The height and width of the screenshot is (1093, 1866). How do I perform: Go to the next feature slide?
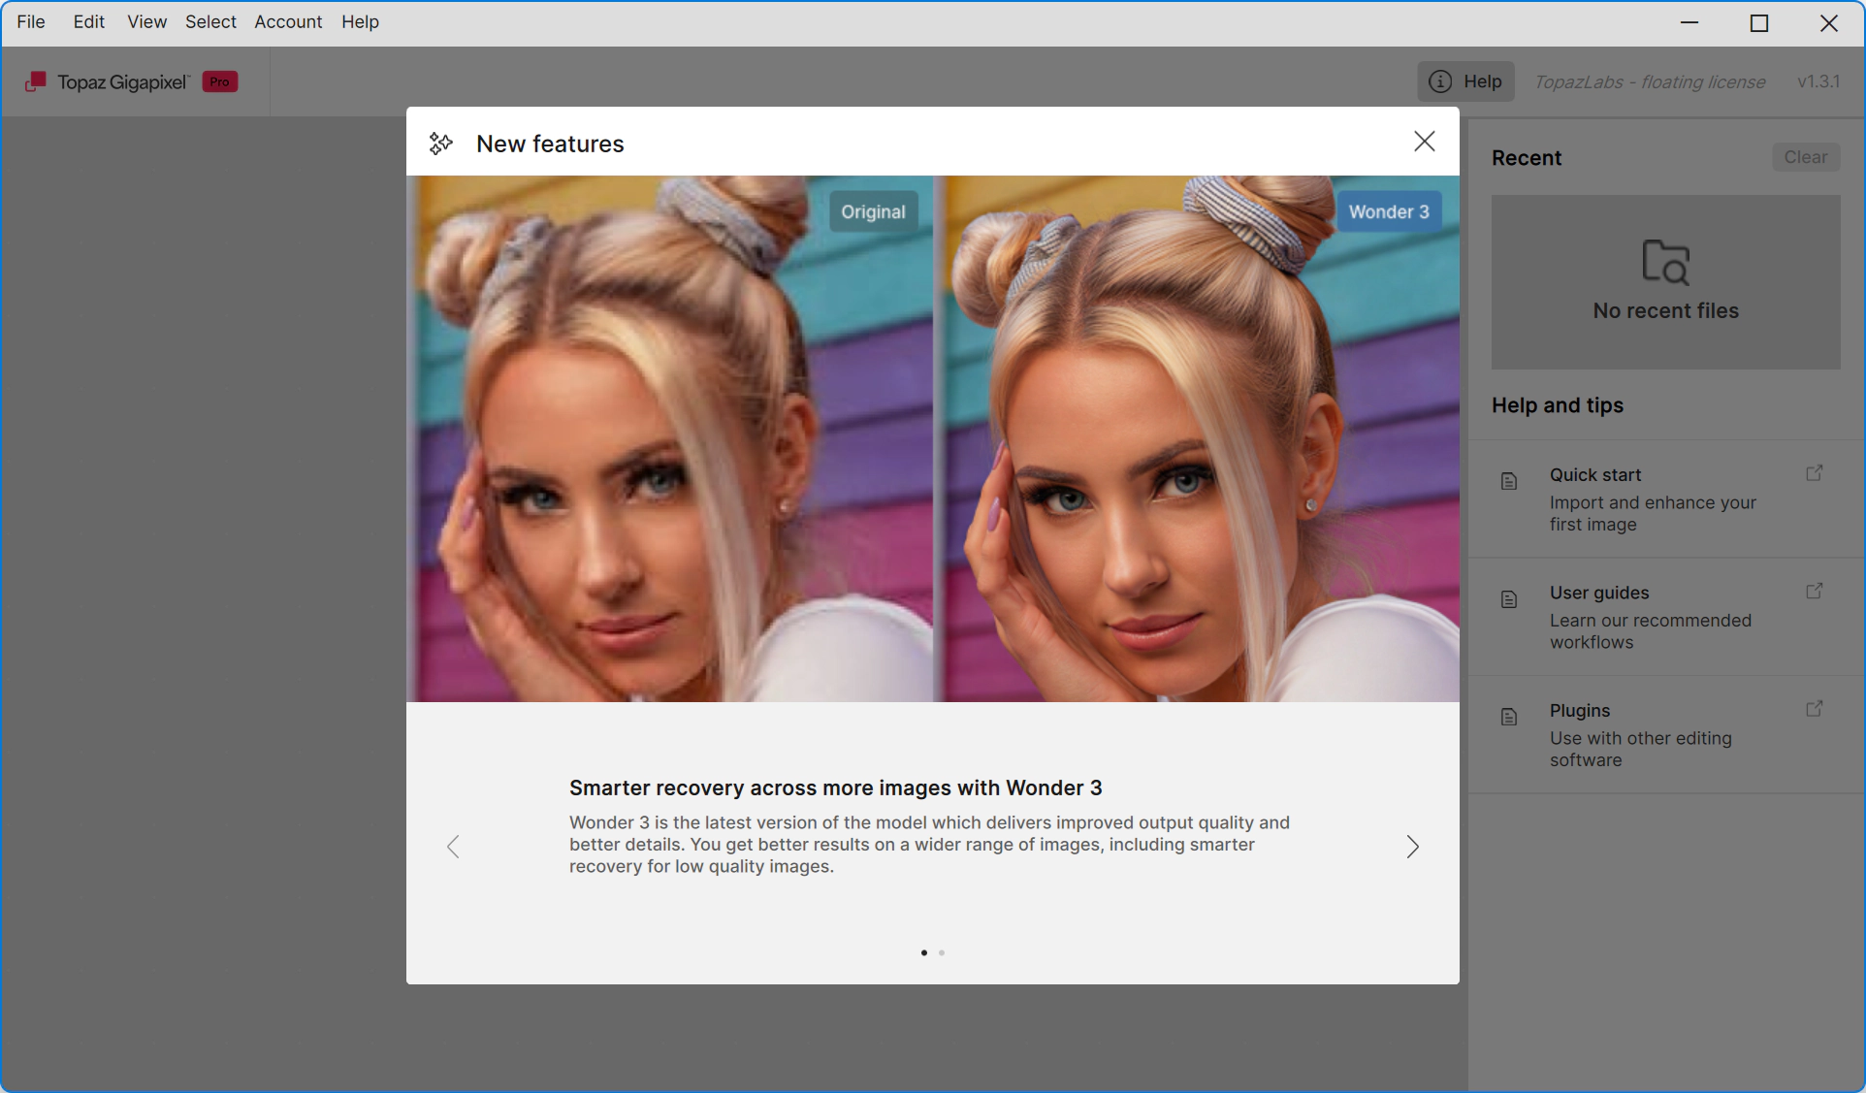1412,847
